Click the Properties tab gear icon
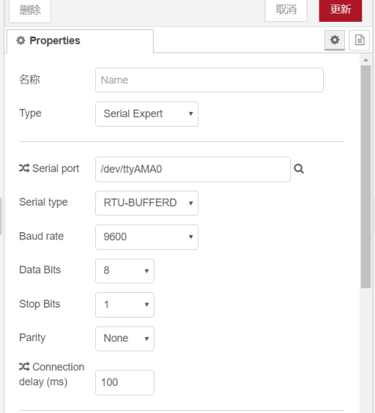Viewport: 375px width, 413px height. pos(21,41)
